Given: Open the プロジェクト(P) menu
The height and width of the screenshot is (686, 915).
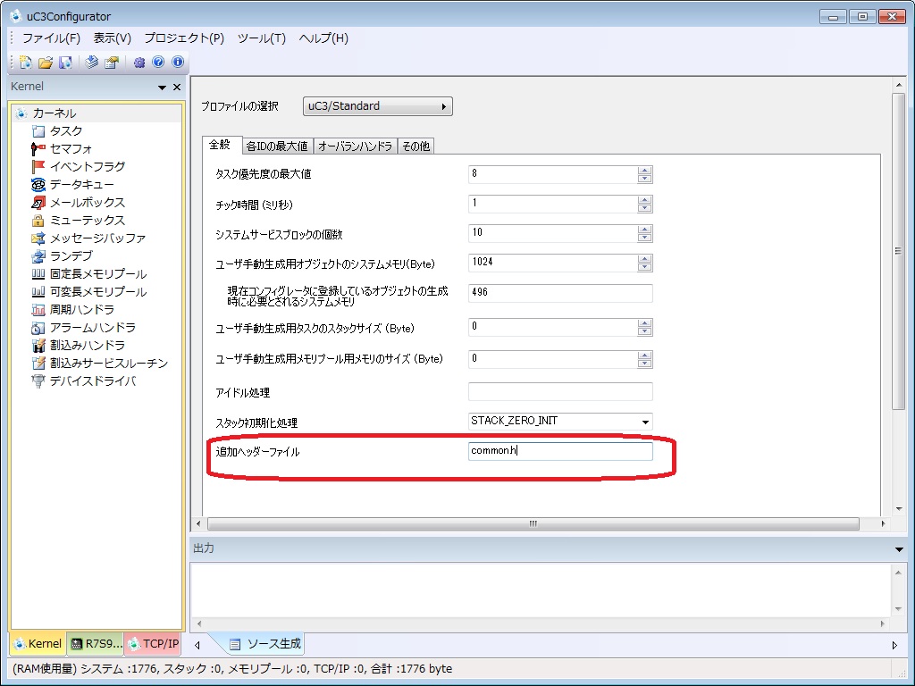Looking at the screenshot, I should pos(184,38).
